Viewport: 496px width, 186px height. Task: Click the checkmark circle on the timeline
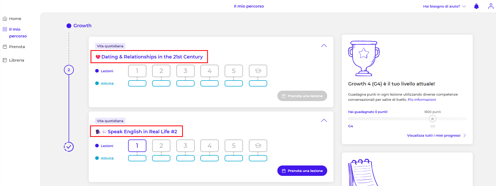coord(69,147)
